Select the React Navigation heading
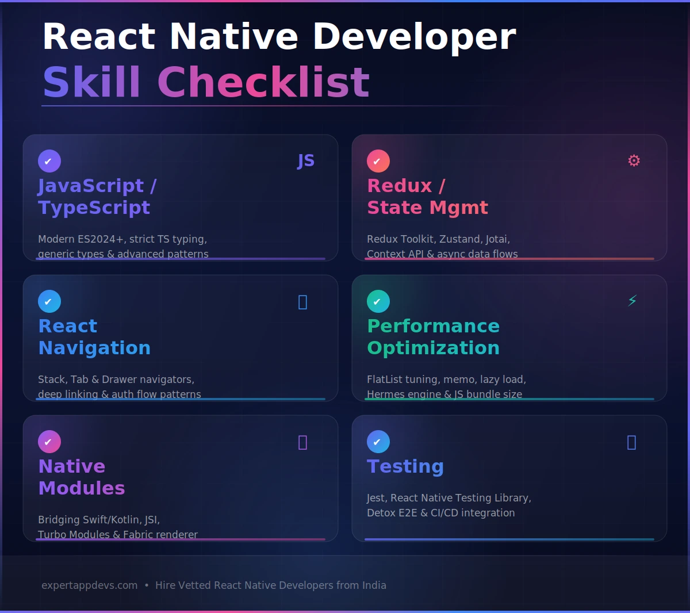 tap(94, 337)
